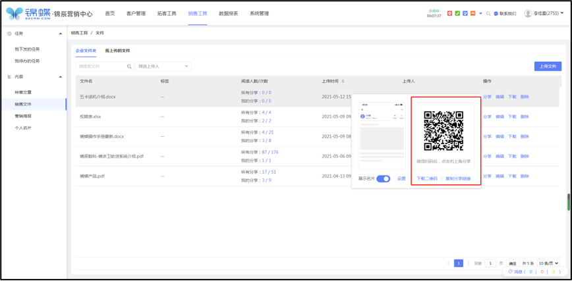Click 下载 for 锦蝶操作手册最新.docx
This screenshot has height=281, width=572.
click(512, 136)
